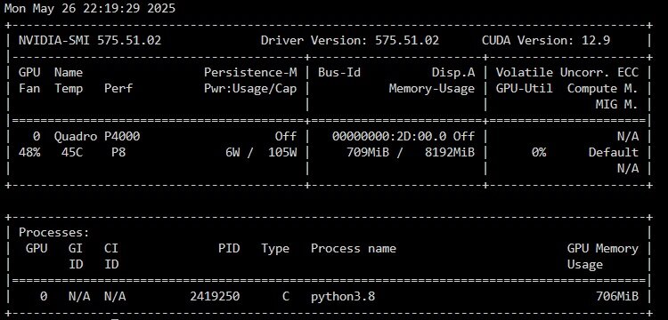
Task: Click the Processes section heading
Action: [x=54, y=233]
